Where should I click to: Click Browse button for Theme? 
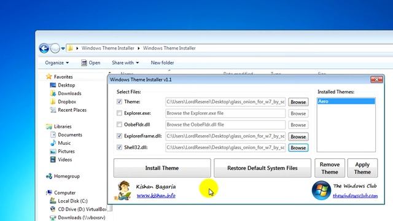tap(298, 102)
